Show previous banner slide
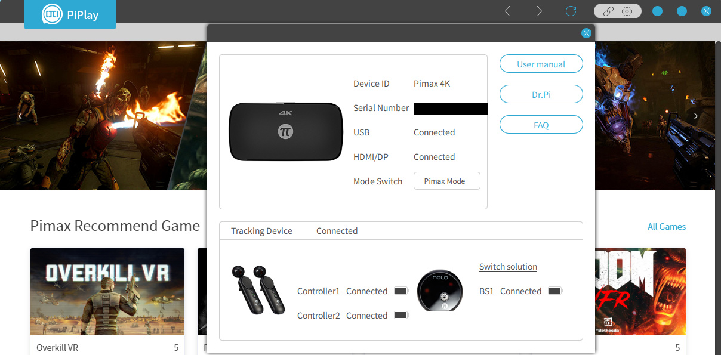721x355 pixels. point(20,116)
